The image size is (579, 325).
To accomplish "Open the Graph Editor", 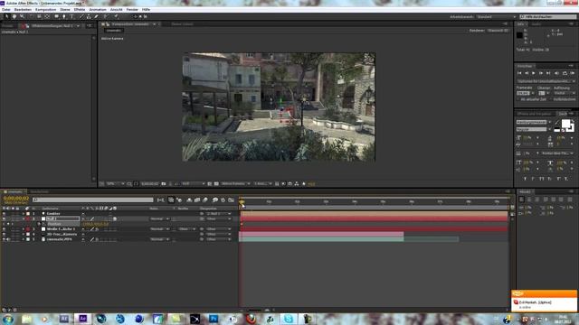I will click(232, 200).
